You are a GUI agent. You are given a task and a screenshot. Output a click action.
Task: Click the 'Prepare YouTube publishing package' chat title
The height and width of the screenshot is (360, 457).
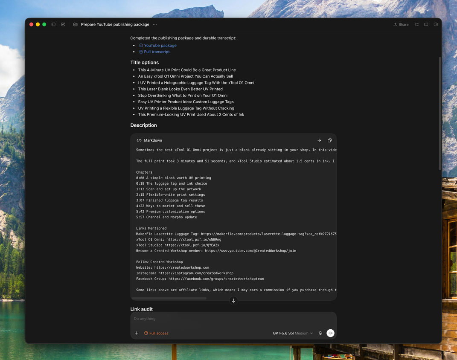click(115, 24)
